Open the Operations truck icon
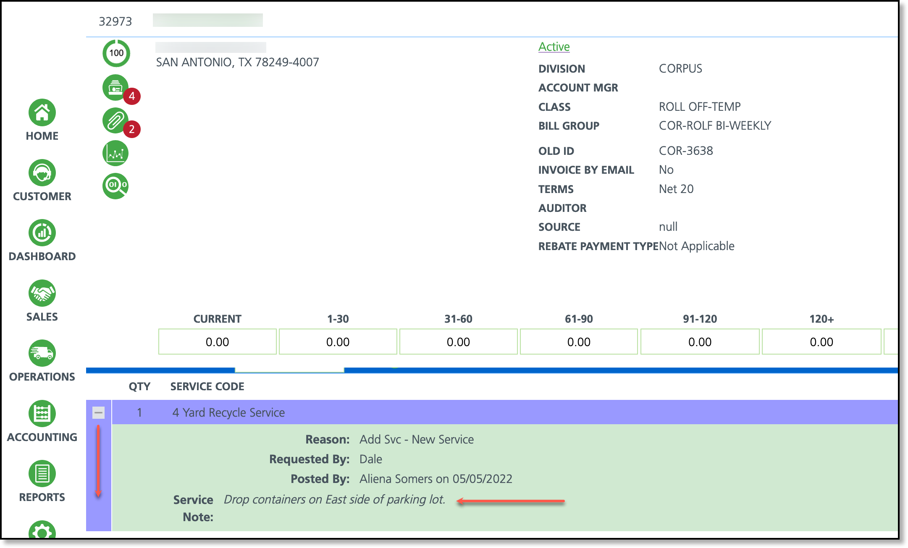 tap(42, 353)
